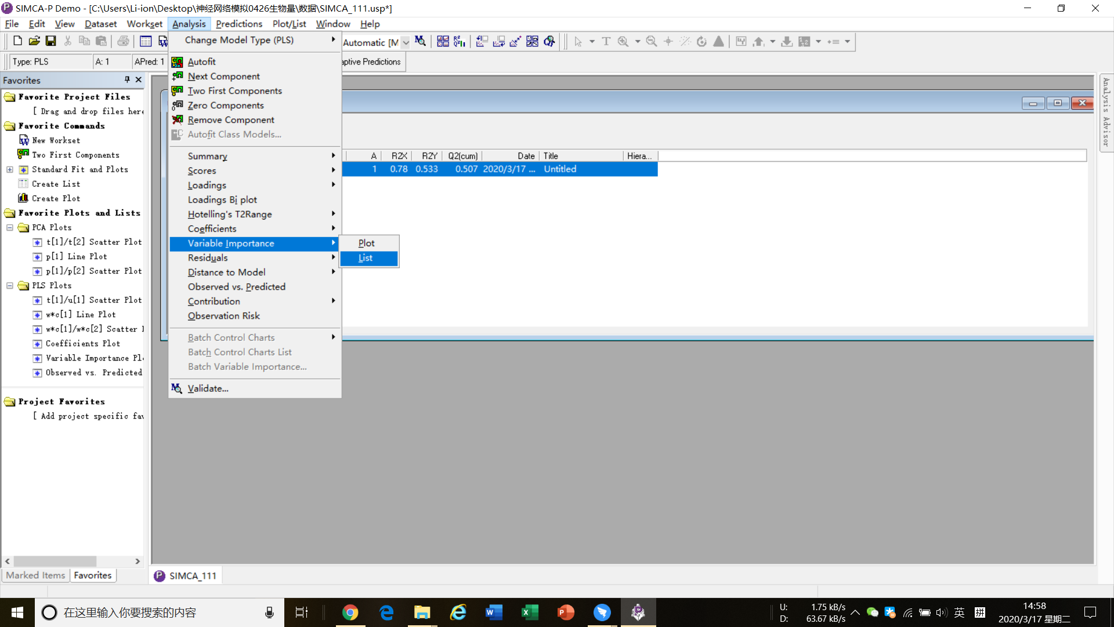Click the Remove Component icon
Viewport: 1114px width, 627px height.
point(178,120)
